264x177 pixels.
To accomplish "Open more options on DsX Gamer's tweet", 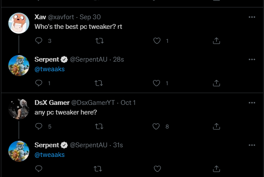I will pos(252,102).
